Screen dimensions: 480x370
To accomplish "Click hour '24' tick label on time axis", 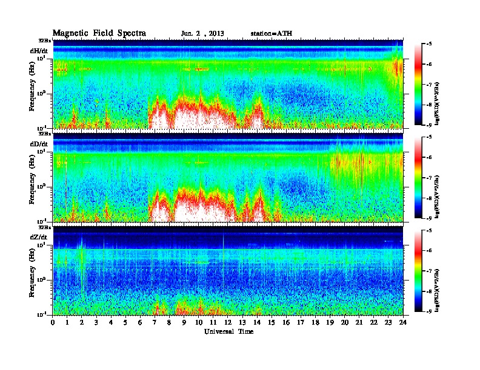I will [x=403, y=322].
